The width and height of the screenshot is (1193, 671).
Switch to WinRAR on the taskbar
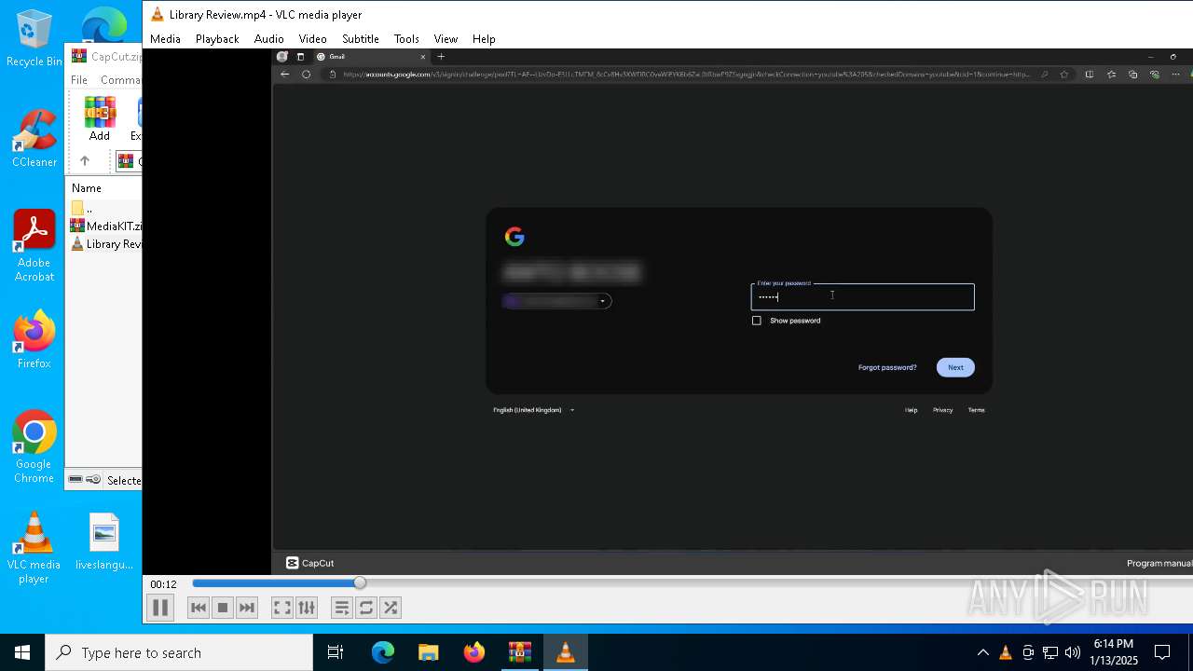(x=520, y=652)
